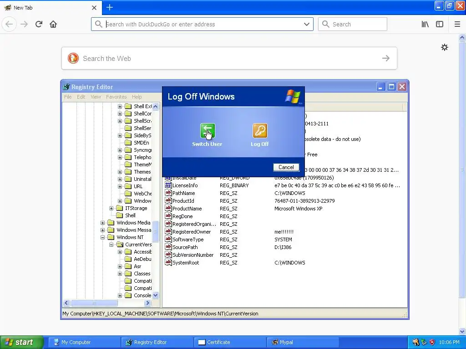The height and width of the screenshot is (349, 466).
Task: Open the File menu in Registry Editor
Action: tap(68, 97)
